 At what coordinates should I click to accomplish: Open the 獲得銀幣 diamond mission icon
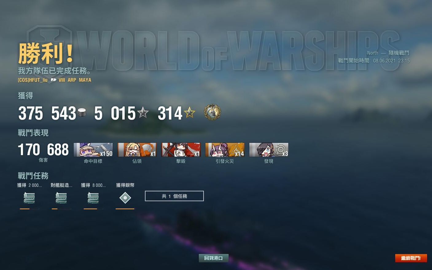coord(125,198)
